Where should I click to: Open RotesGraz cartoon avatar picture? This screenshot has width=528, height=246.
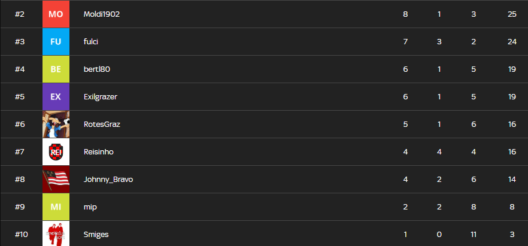pyautogui.click(x=56, y=124)
